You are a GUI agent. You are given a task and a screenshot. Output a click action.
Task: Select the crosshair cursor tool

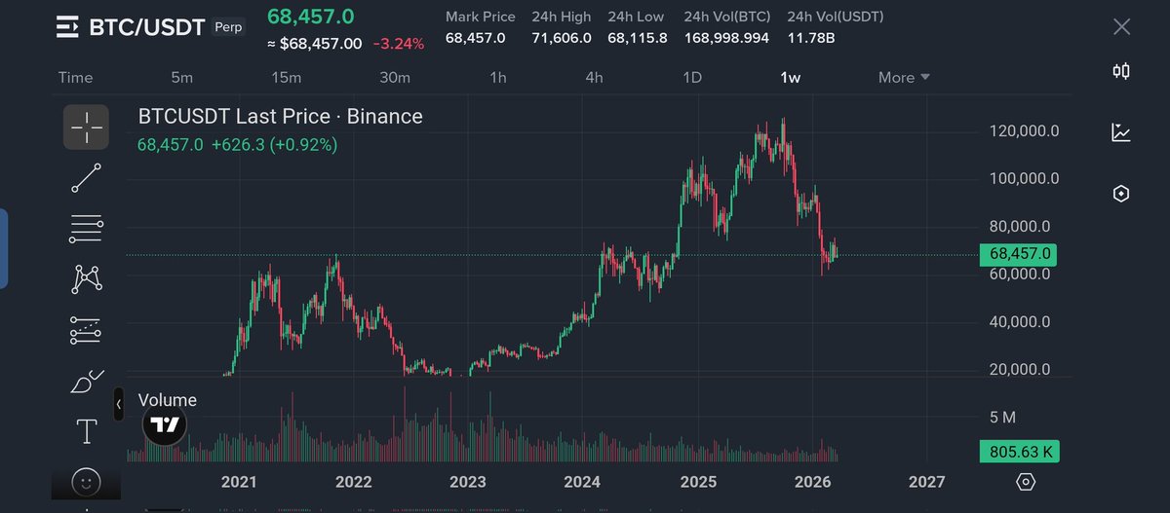[x=86, y=126]
